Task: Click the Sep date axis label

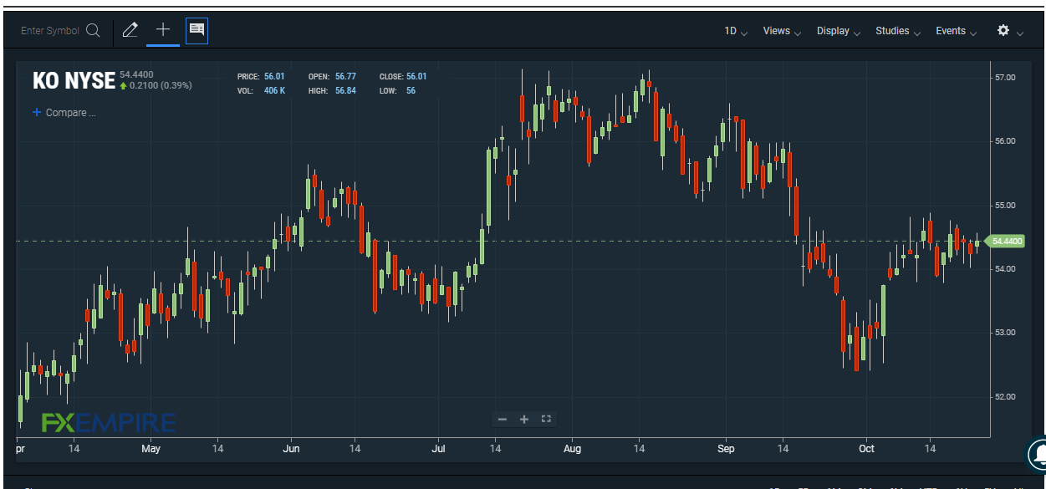Action: click(726, 450)
